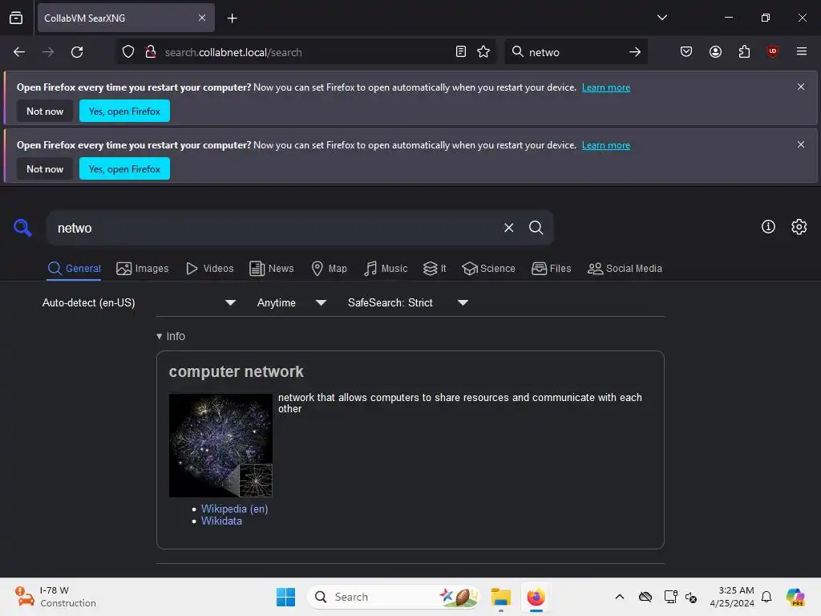Open the uBlock Origin extension icon

772,51
